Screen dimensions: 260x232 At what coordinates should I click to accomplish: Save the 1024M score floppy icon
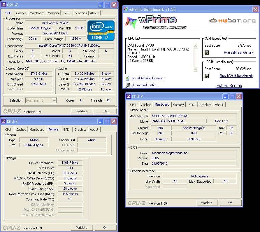tap(207, 76)
